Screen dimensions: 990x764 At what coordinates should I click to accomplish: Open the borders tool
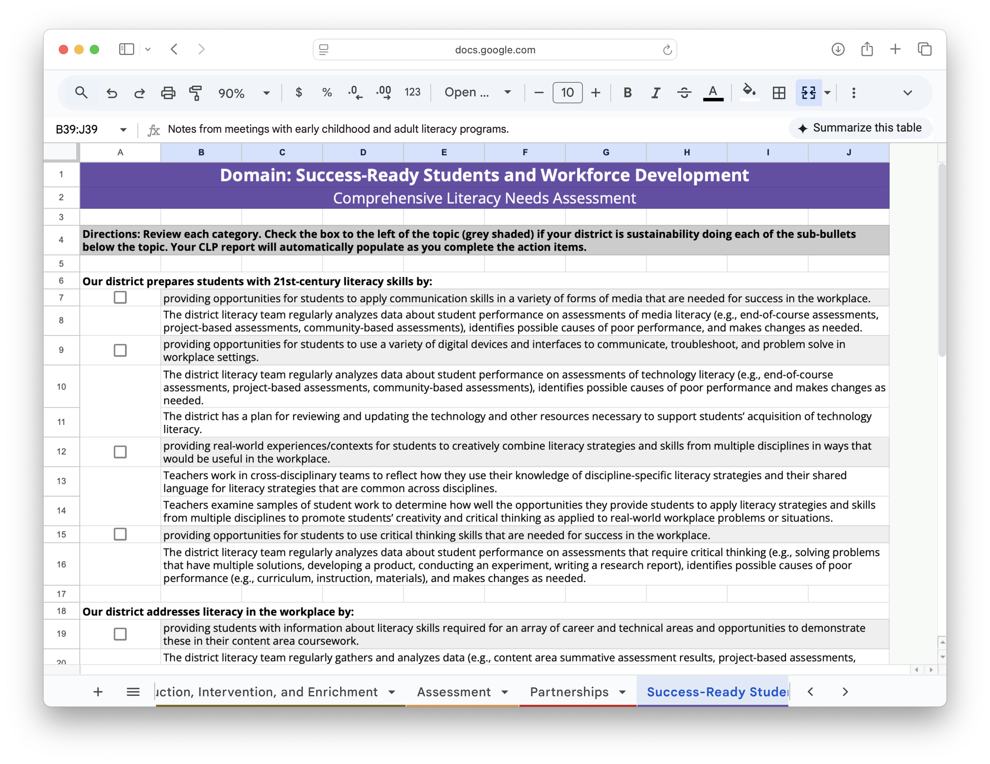[x=779, y=93]
